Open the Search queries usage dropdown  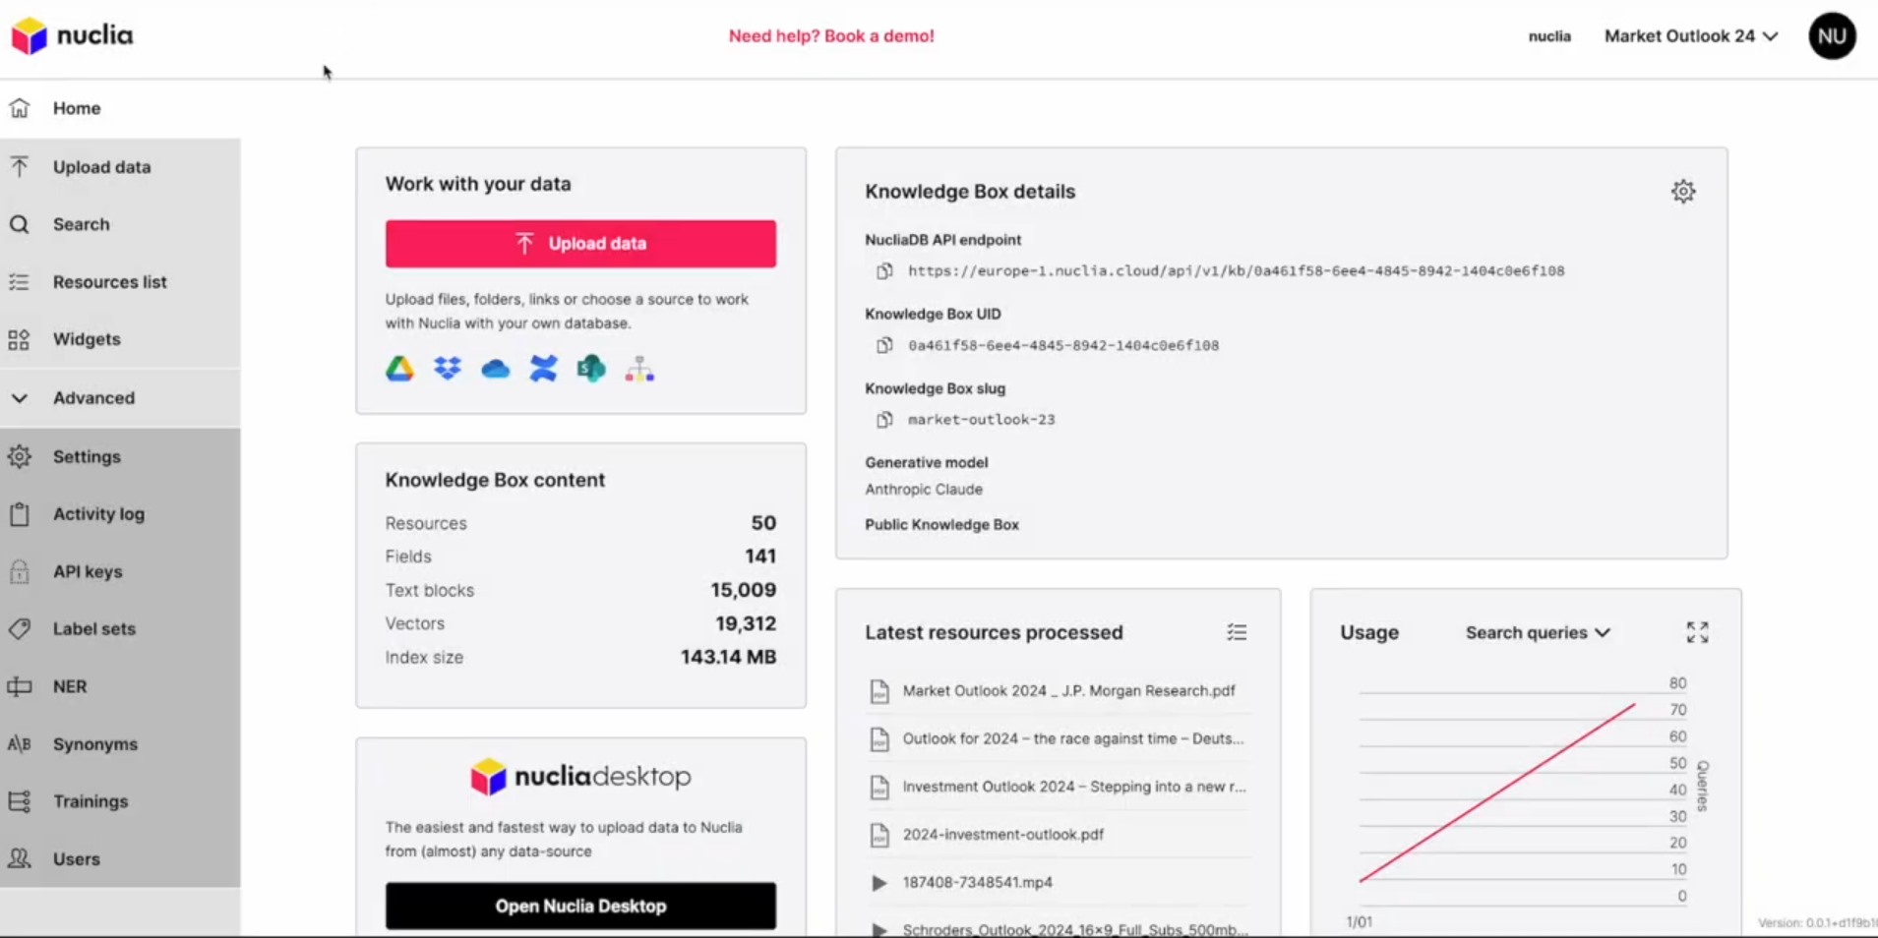pos(1538,632)
